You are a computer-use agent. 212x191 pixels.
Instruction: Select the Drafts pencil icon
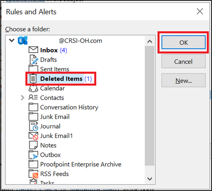click(x=34, y=59)
